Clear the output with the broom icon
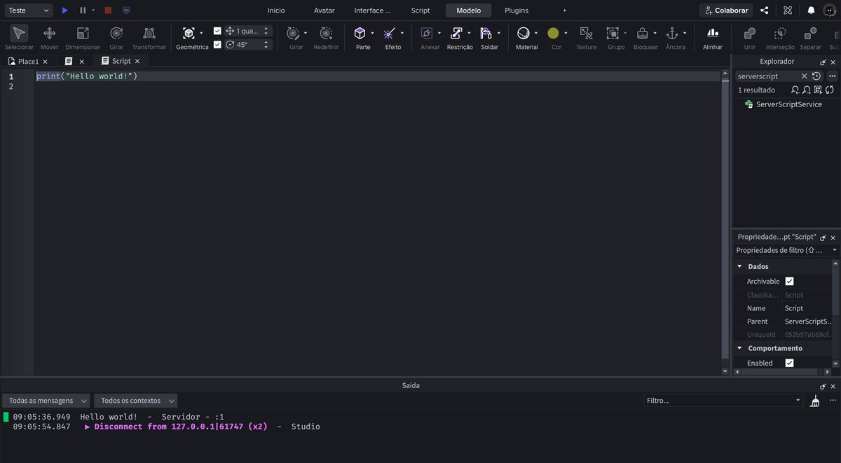The height and width of the screenshot is (463, 841). 814,401
